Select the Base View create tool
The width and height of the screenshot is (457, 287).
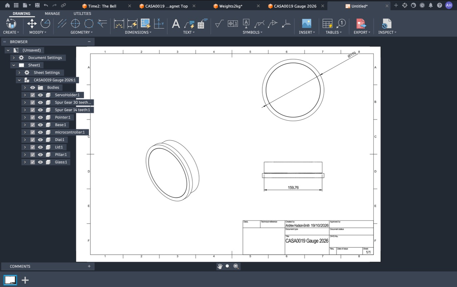(x=11, y=24)
